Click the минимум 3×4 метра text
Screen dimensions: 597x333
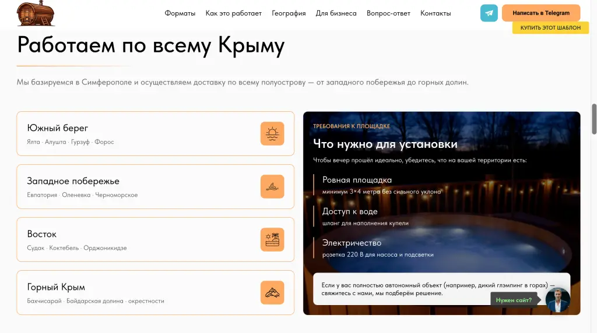[381, 192]
